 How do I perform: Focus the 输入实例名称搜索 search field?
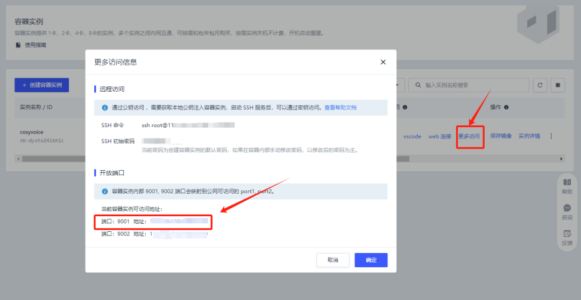[469, 85]
